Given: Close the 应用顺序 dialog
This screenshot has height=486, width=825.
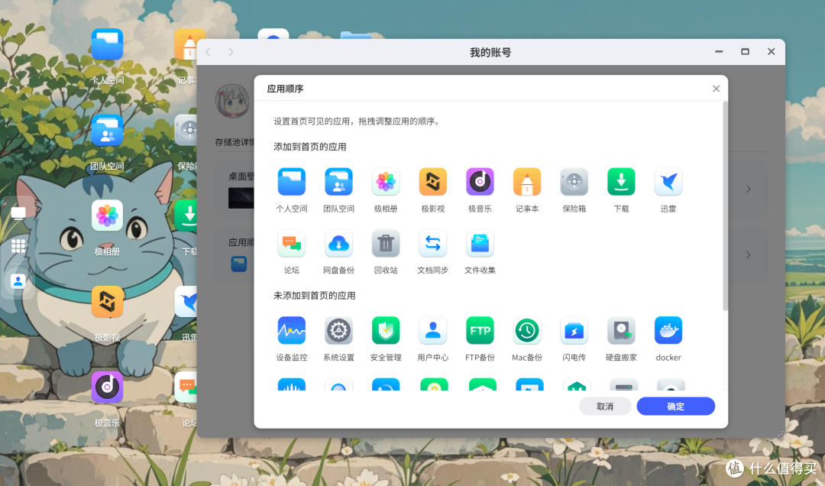Looking at the screenshot, I should pyautogui.click(x=716, y=89).
